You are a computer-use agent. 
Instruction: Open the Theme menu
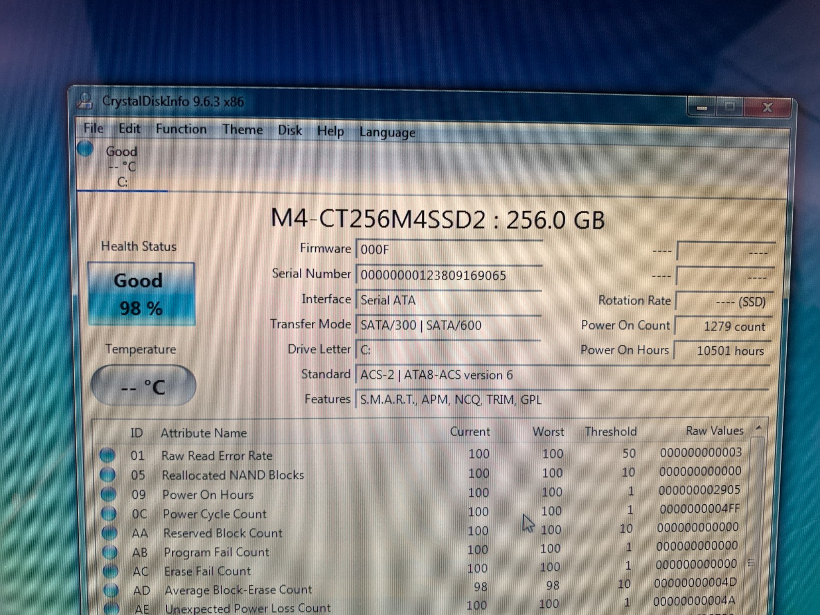coord(242,130)
